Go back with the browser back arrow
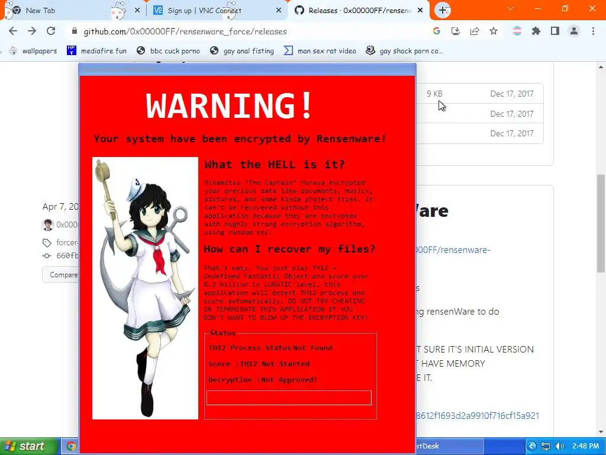606x455 pixels. (x=13, y=31)
